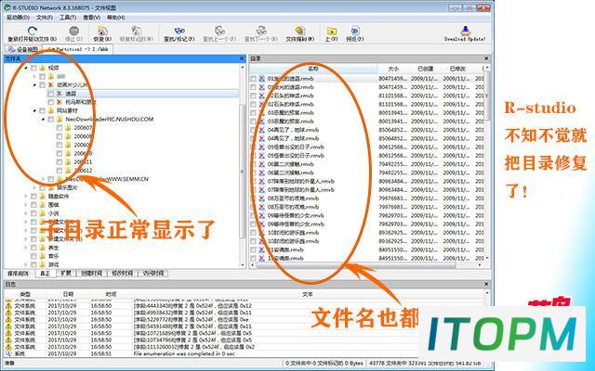The height and width of the screenshot is (371, 595).
Task: Tick the NeoDownloaderPIC.NUSHOU.COM checkbox
Action: tap(51, 120)
